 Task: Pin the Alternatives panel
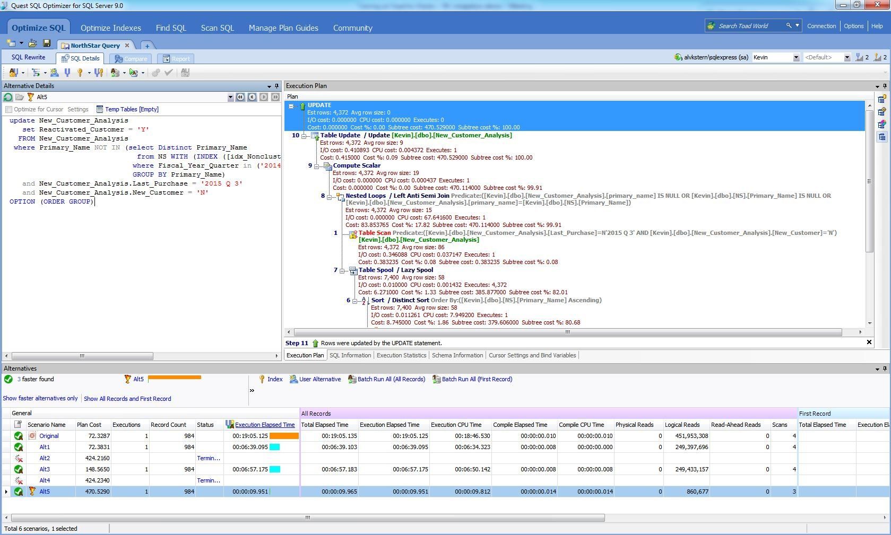pos(885,369)
